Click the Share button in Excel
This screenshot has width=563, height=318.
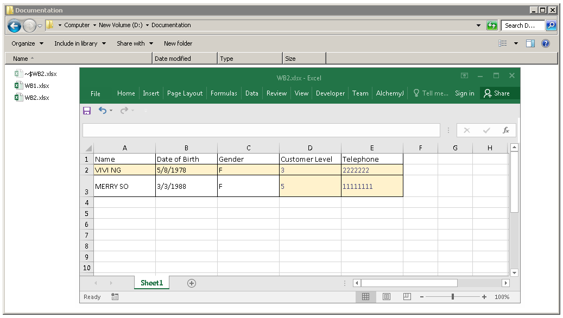pyautogui.click(x=497, y=93)
